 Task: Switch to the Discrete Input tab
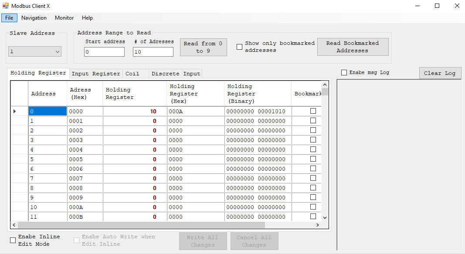point(175,74)
